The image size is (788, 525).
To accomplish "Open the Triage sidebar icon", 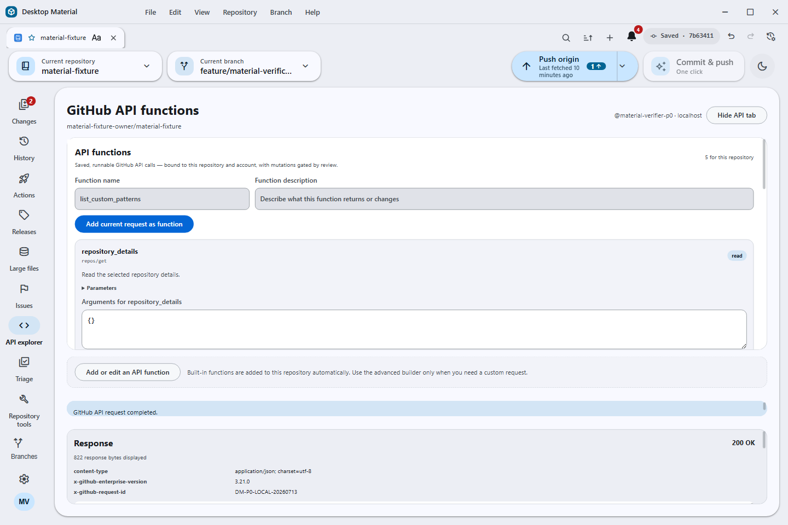I will 24,362.
